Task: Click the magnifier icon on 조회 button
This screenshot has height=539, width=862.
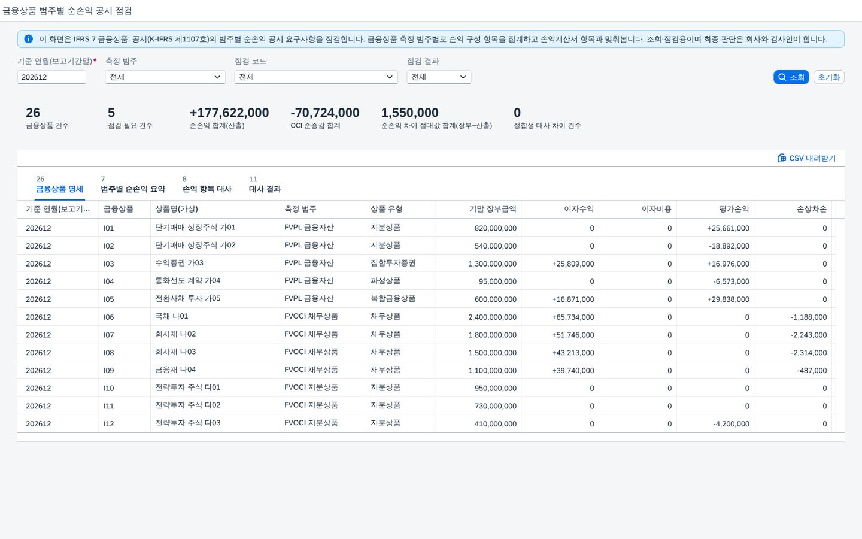Action: [x=782, y=77]
